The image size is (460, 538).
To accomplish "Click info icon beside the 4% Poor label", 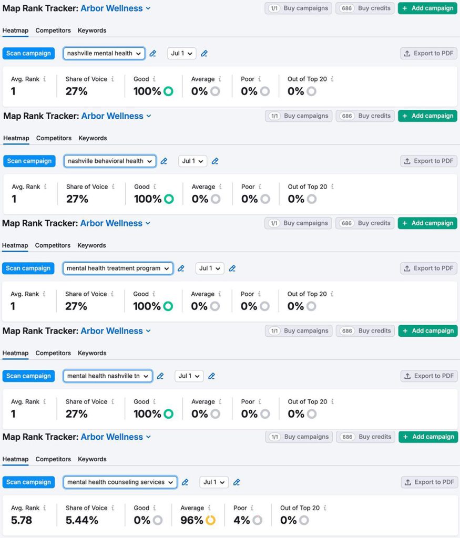I will pyautogui.click(x=252, y=508).
